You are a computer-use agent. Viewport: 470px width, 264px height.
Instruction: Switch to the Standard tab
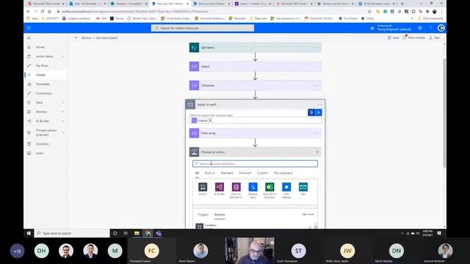[227, 173]
